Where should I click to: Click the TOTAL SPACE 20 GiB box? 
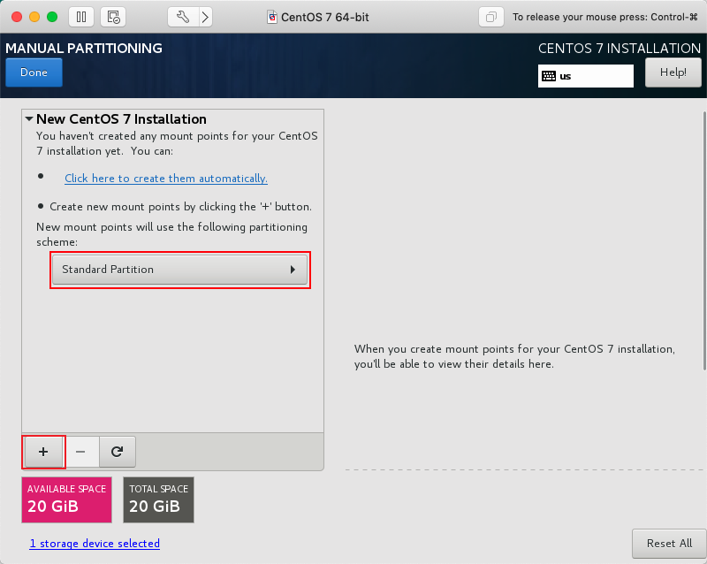point(159,500)
